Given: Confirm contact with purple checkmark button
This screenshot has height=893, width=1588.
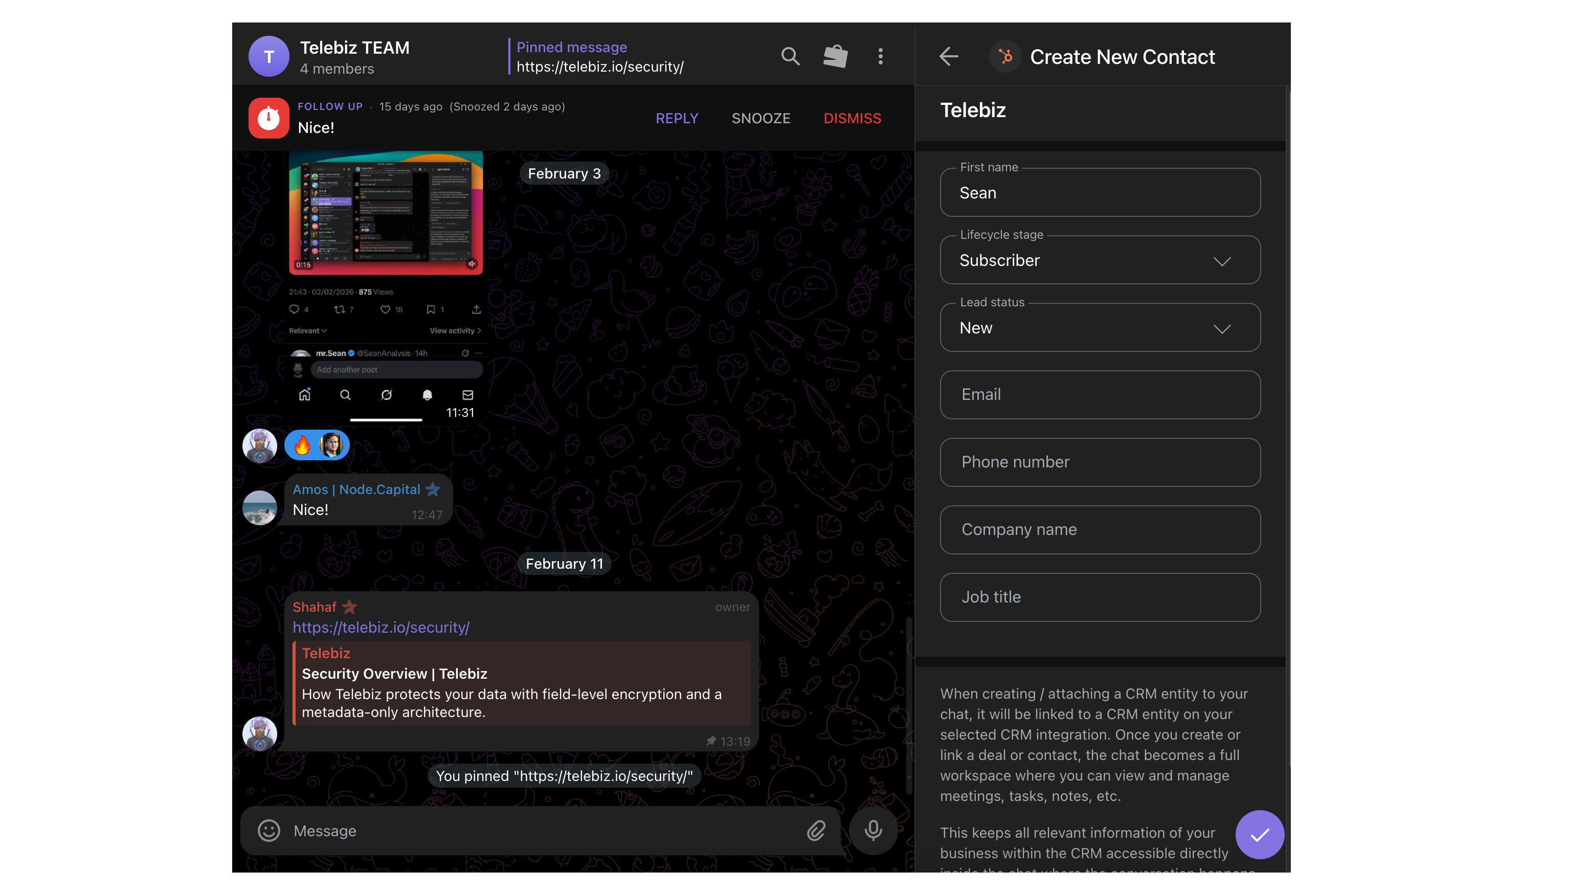Looking at the screenshot, I should coord(1260,835).
